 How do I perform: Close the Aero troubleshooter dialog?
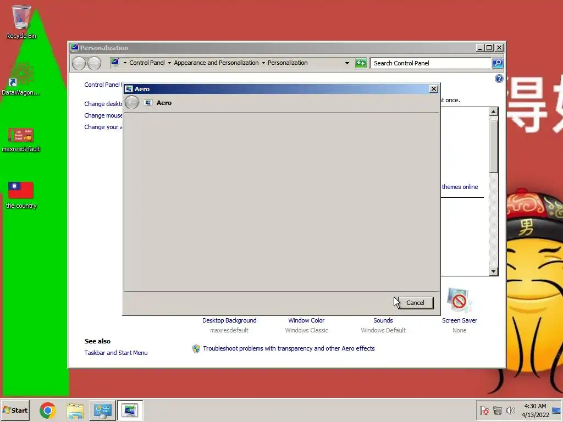[434, 89]
